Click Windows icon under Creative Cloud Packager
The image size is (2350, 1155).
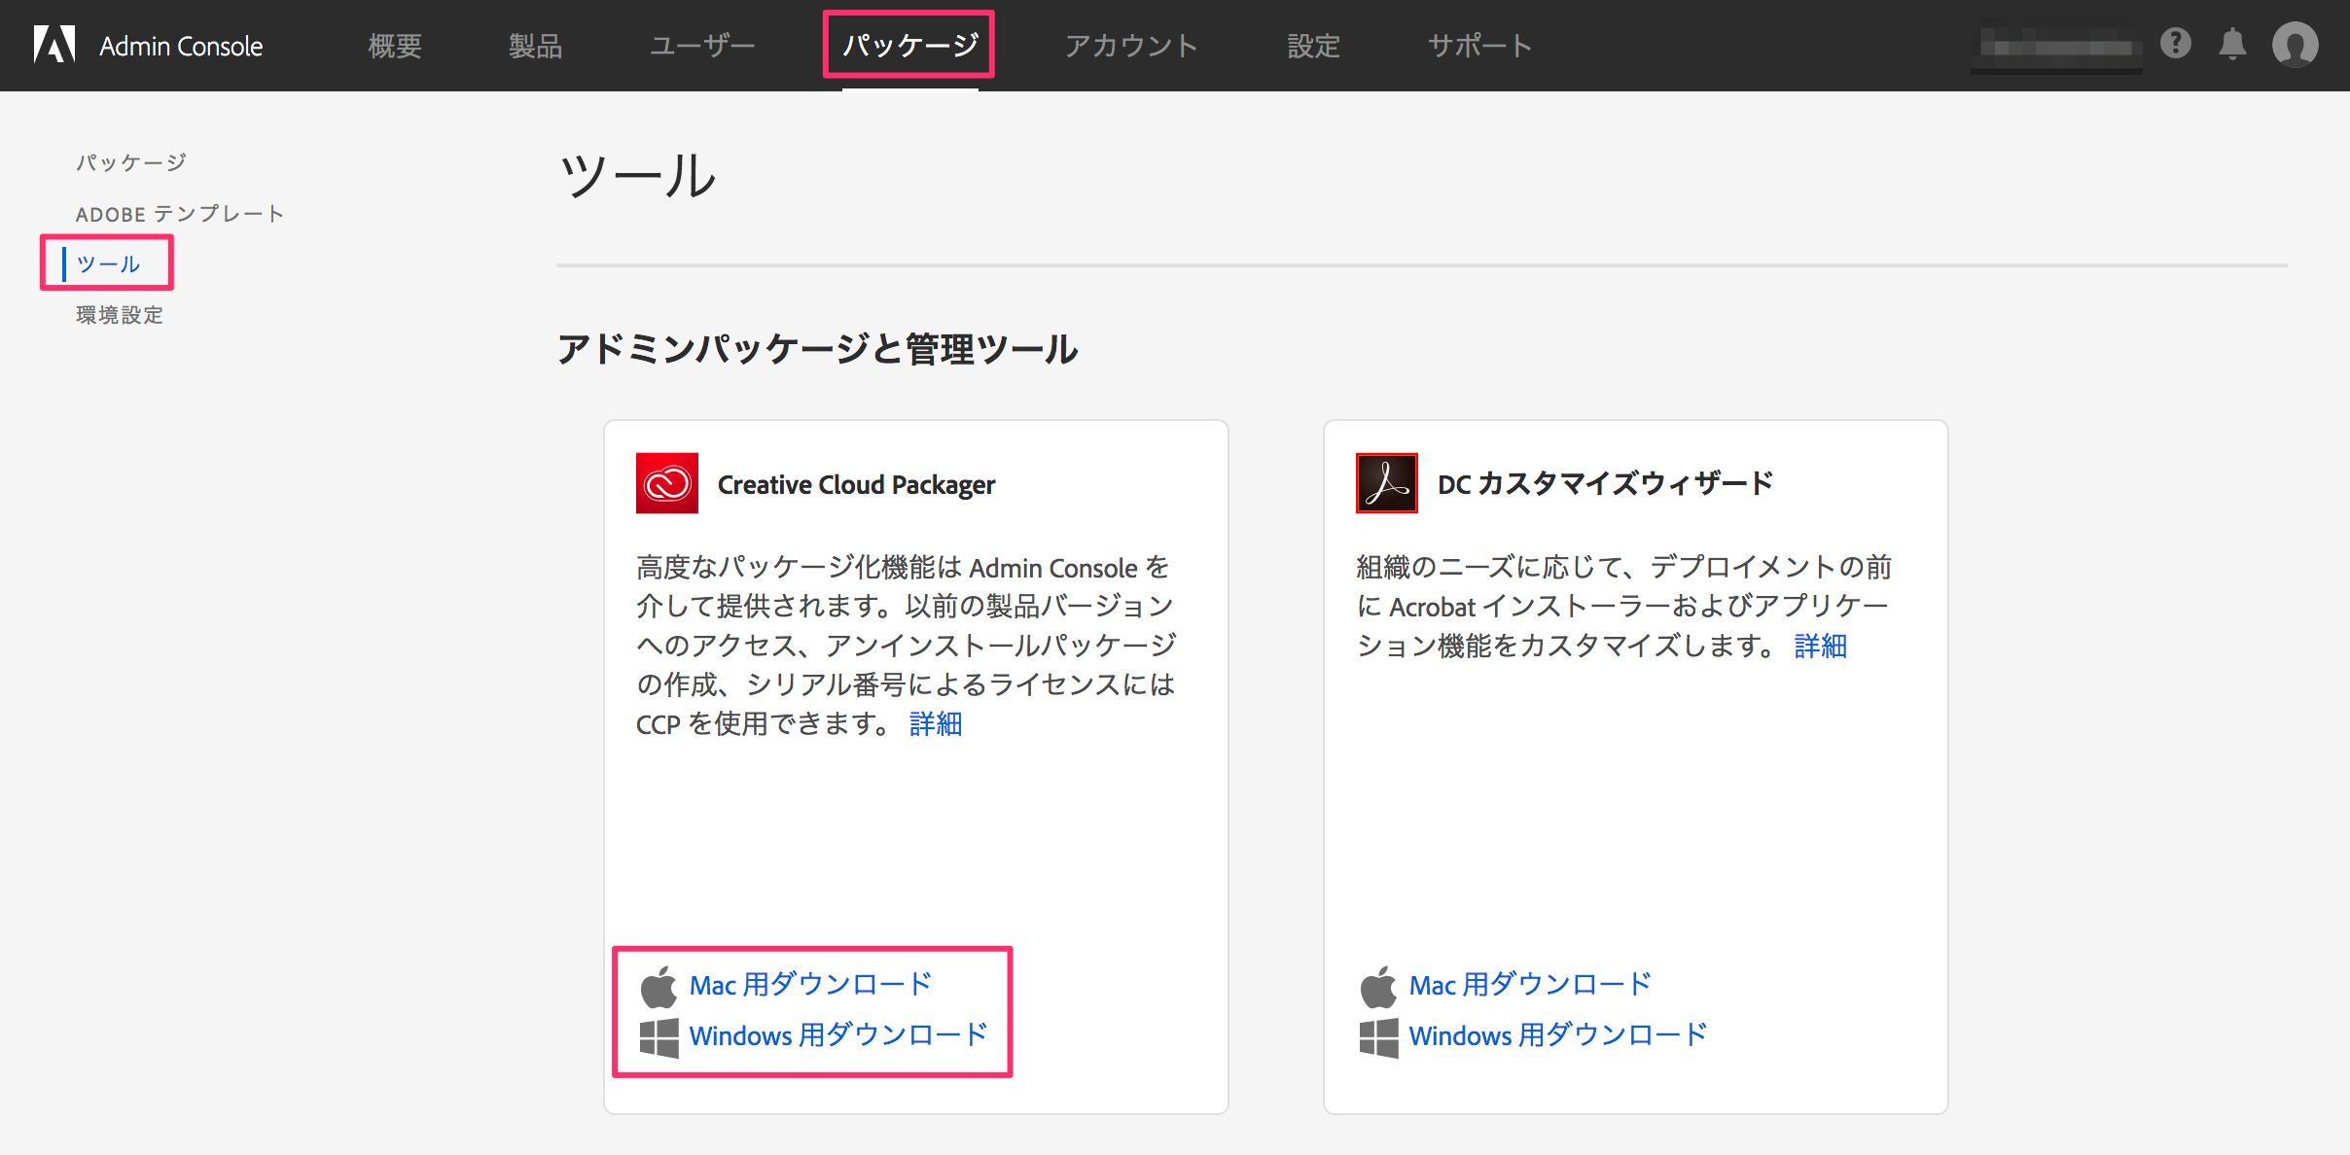pos(659,1037)
